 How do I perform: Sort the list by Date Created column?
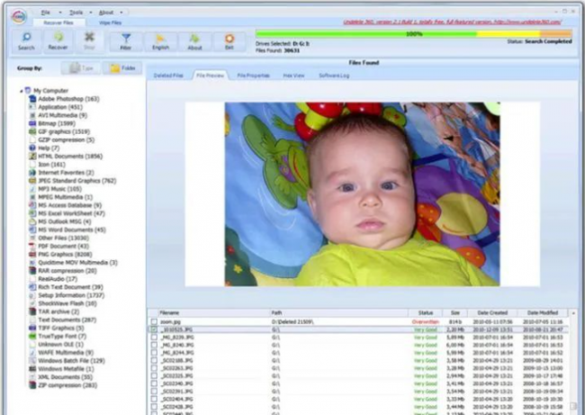(492, 312)
